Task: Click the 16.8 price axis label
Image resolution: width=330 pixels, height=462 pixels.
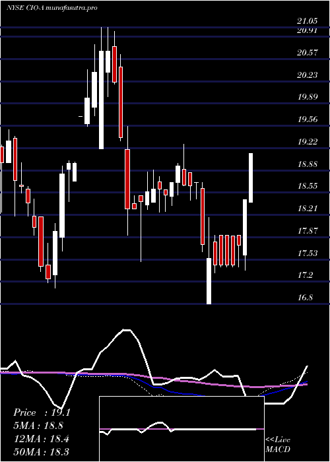Action: pyautogui.click(x=305, y=297)
